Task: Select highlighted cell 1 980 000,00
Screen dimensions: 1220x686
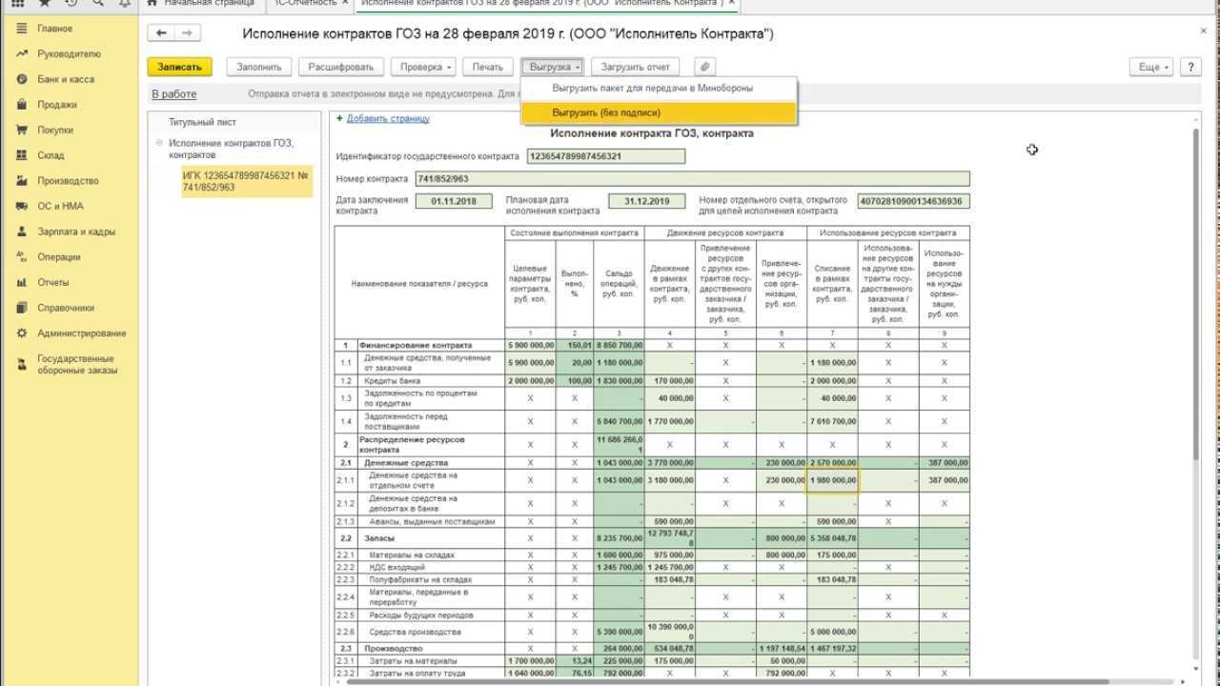Action: pos(832,480)
